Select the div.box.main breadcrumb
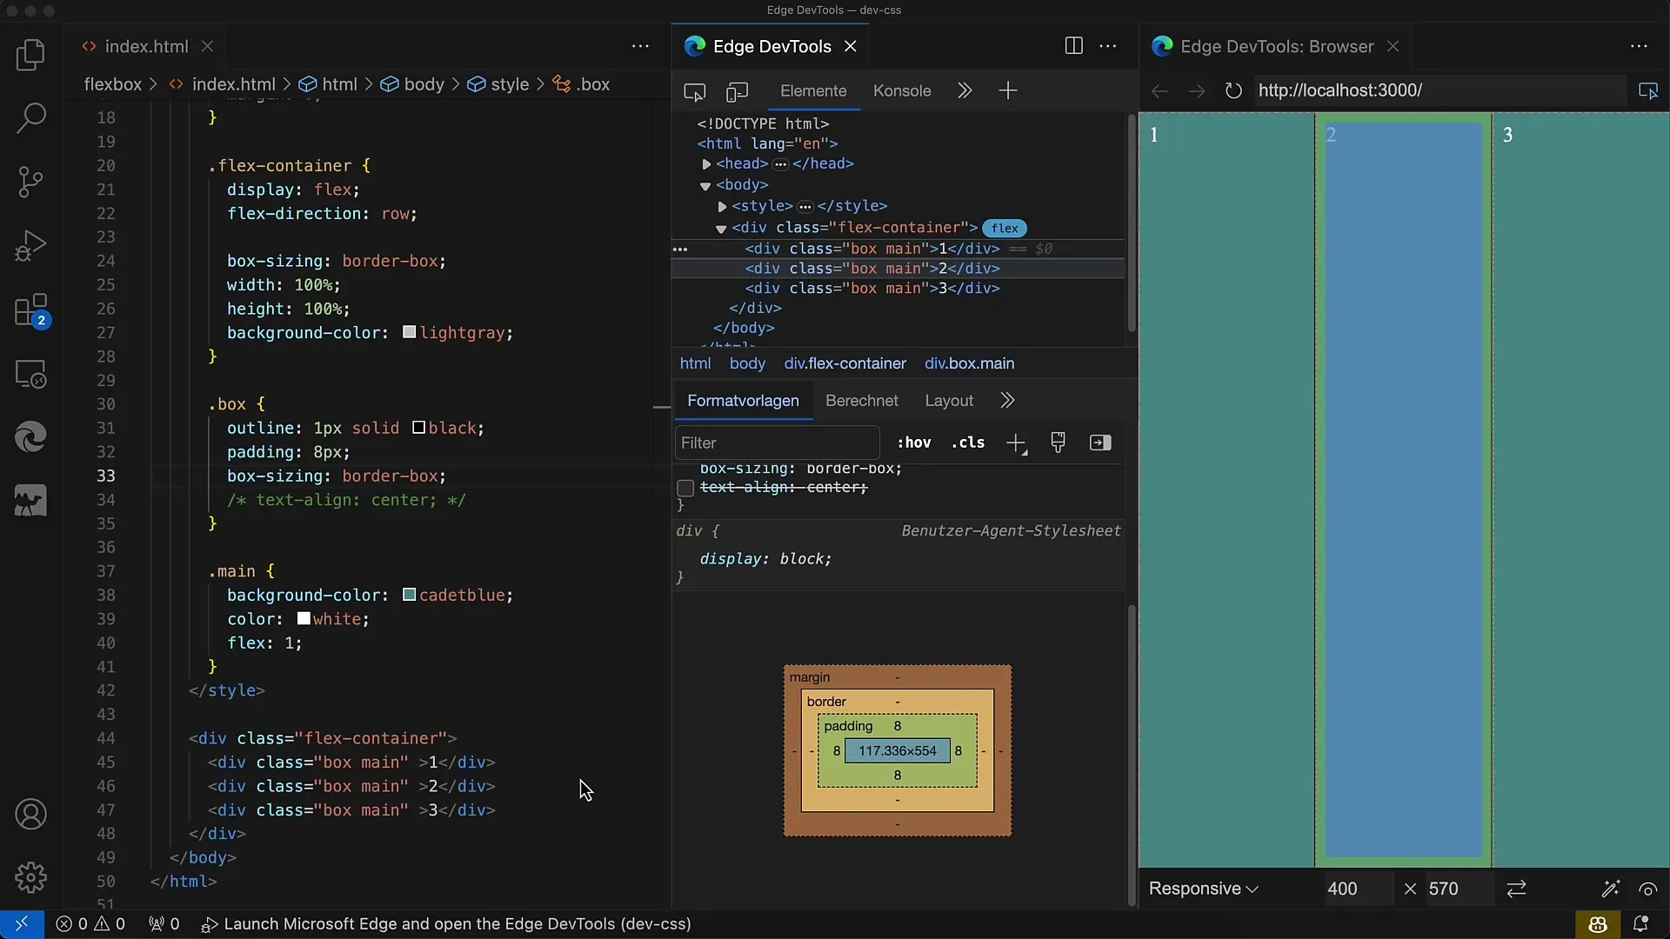The image size is (1670, 939). coord(970,363)
